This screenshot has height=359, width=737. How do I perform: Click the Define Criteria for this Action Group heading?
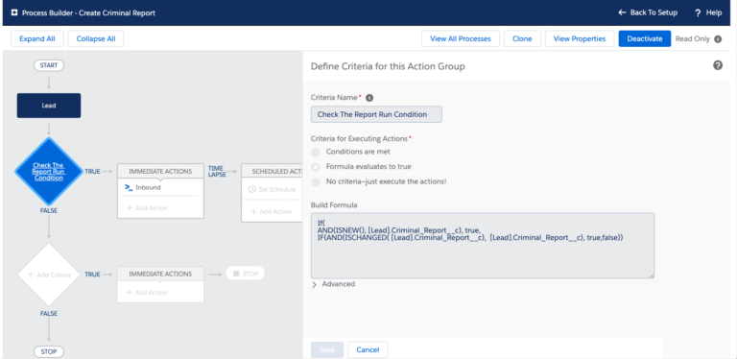coord(388,66)
